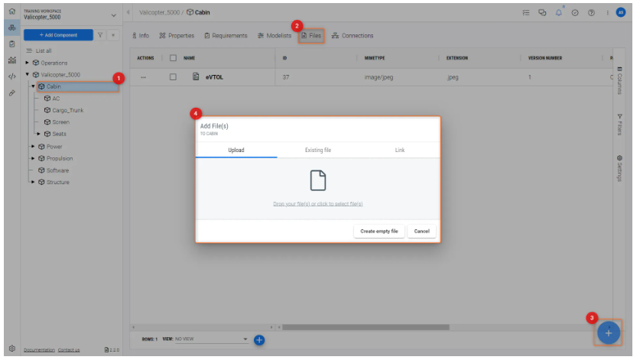
Task: Click the settings gear at bottom left
Action: tap(11, 349)
